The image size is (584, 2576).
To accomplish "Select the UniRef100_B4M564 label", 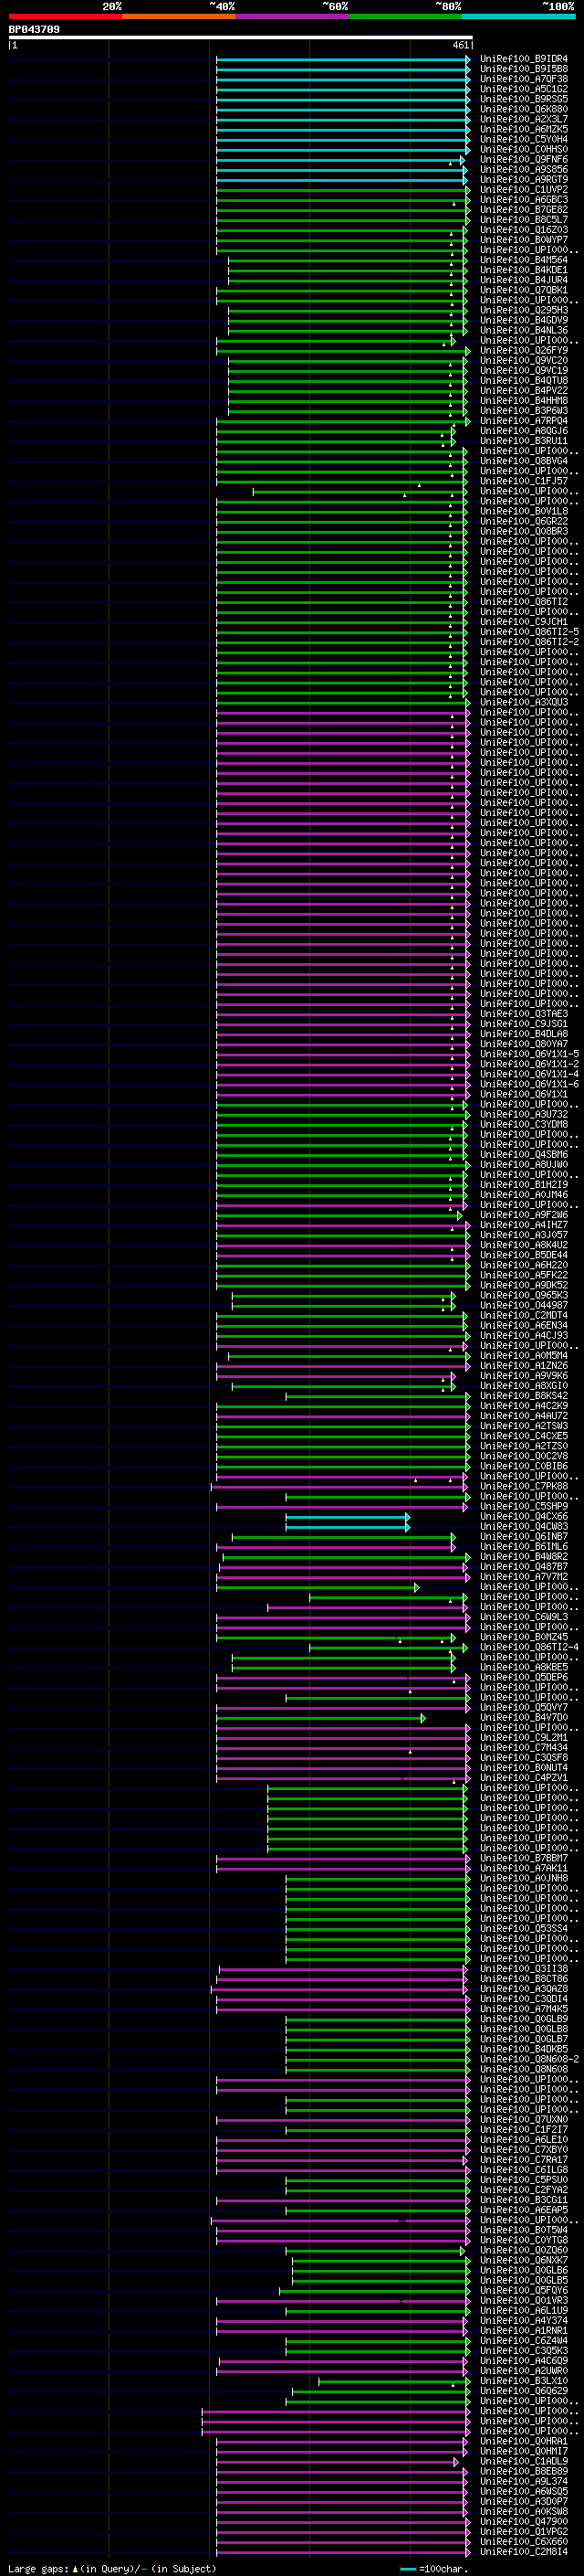I will pos(523,260).
